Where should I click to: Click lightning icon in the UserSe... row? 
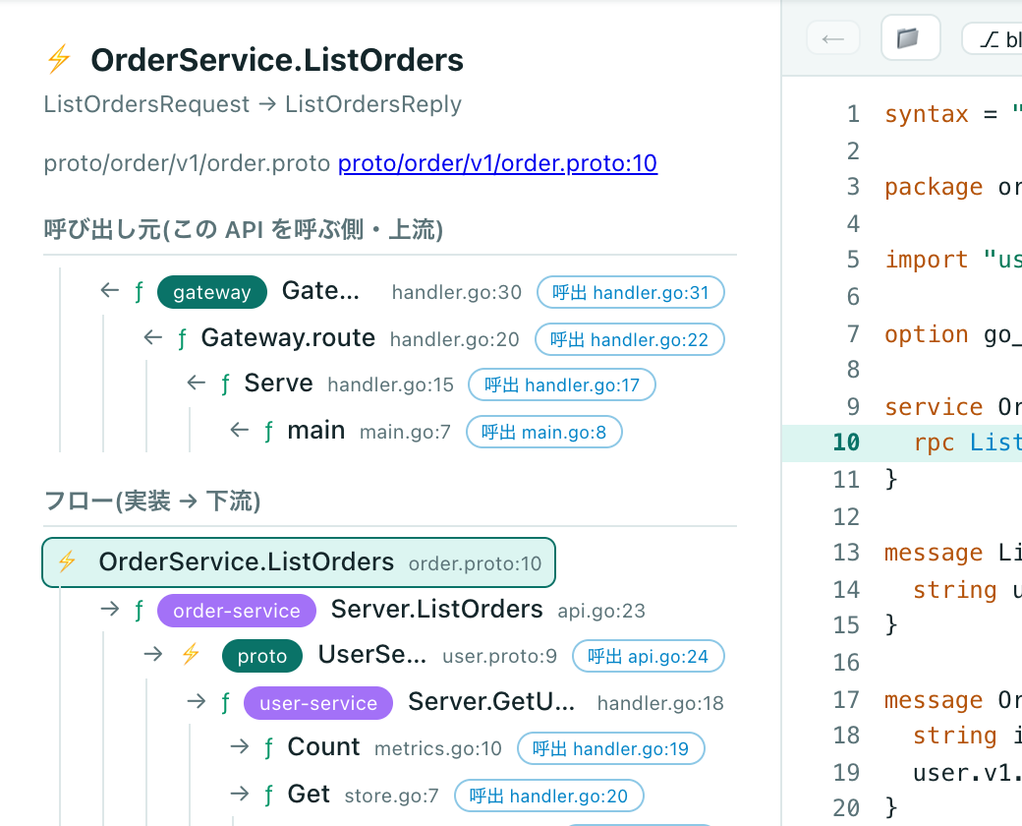pos(191,654)
